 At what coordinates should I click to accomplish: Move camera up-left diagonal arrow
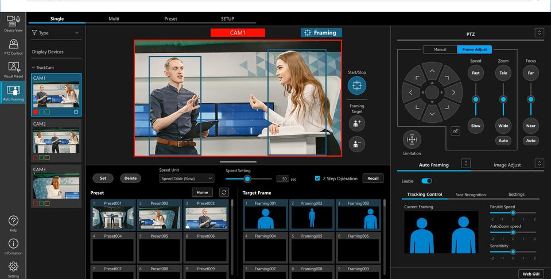pyautogui.click(x=417, y=77)
